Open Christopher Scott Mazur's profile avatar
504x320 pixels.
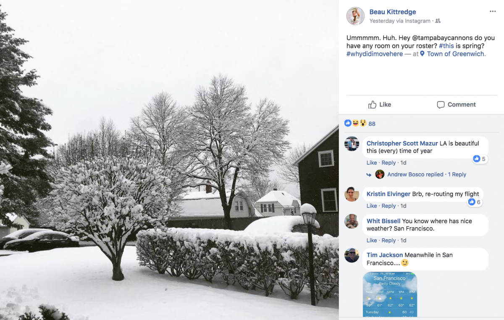click(x=352, y=144)
